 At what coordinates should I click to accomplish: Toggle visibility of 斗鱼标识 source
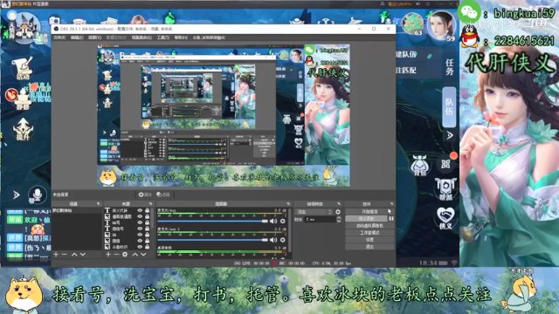click(140, 247)
